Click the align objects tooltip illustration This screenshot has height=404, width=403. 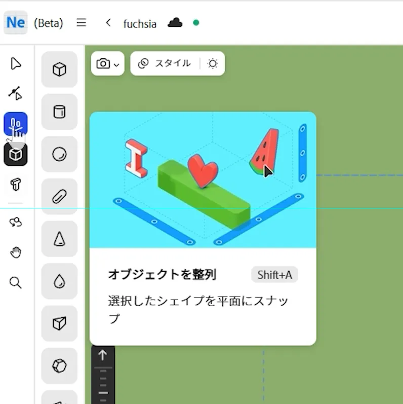point(203,180)
